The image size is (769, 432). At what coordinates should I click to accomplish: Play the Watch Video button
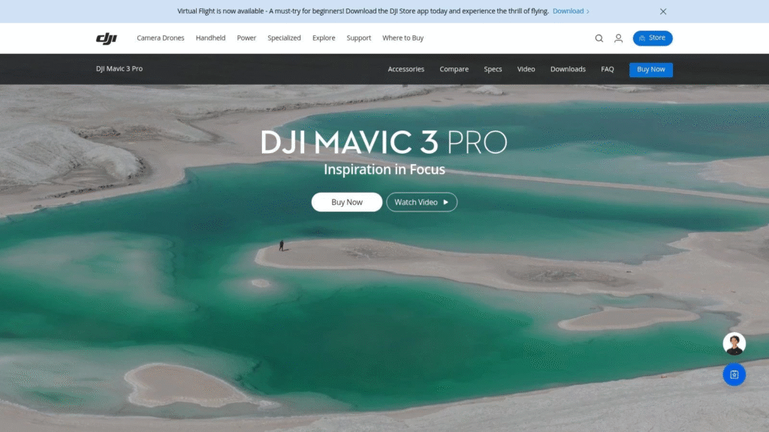click(x=421, y=202)
